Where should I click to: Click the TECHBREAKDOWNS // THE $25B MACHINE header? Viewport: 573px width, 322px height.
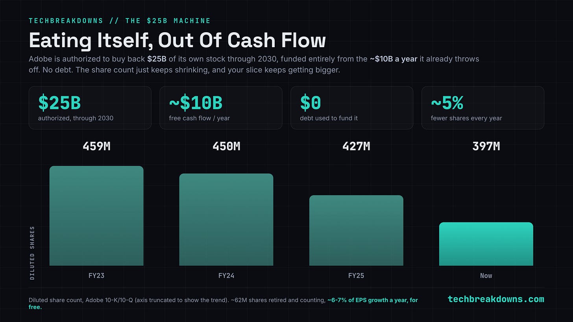click(x=120, y=21)
